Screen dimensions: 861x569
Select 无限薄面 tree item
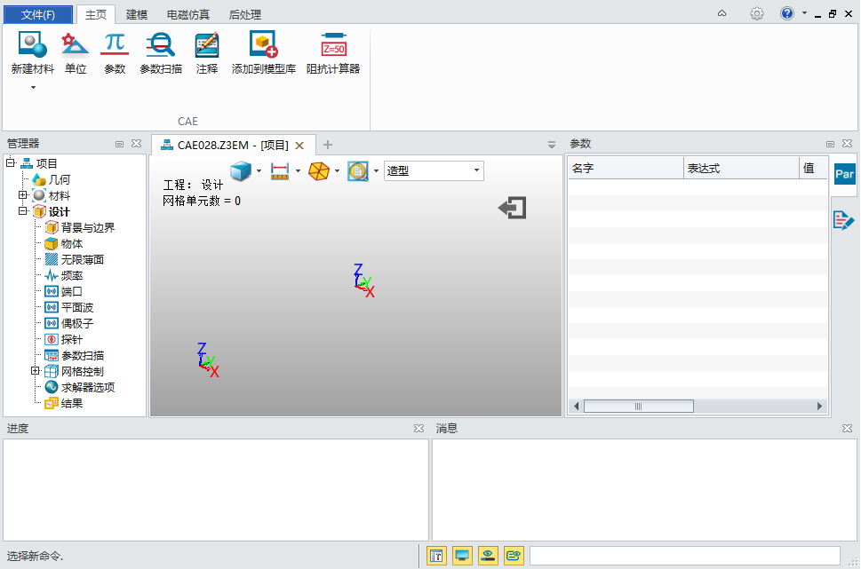tap(83, 259)
